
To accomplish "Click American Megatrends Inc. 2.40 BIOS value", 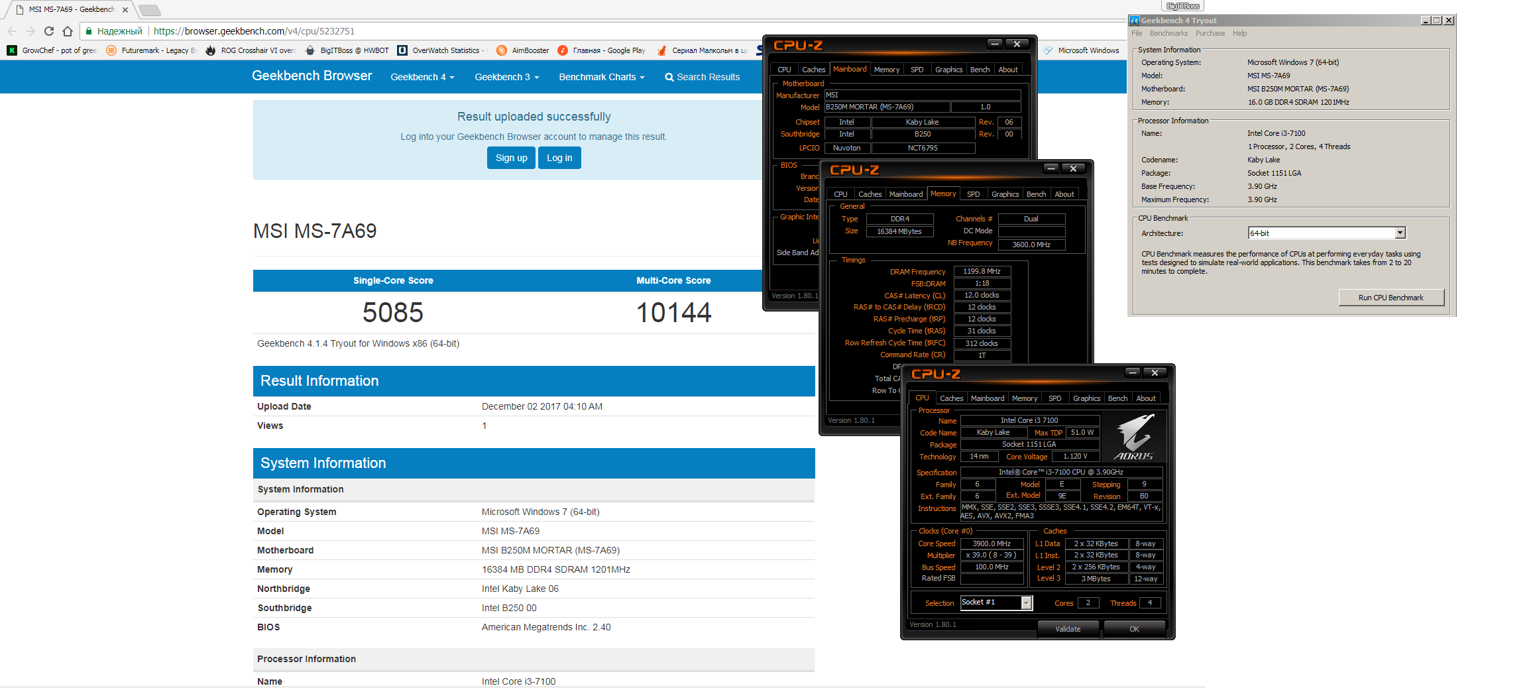I will pyautogui.click(x=546, y=627).
